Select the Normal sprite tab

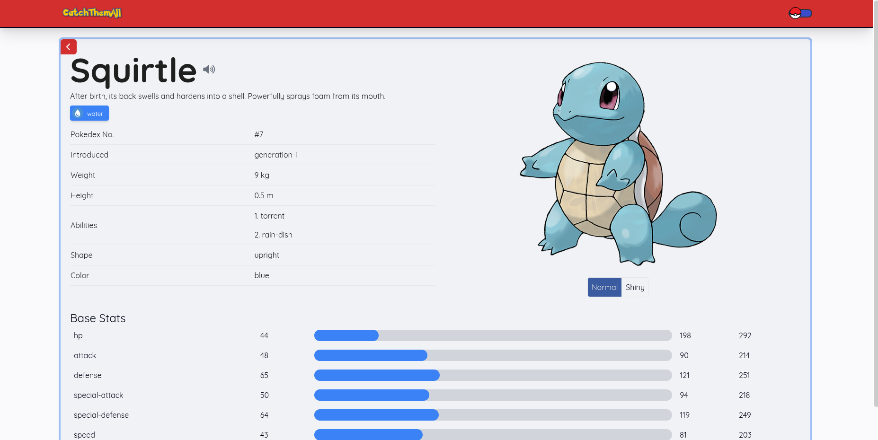(604, 287)
